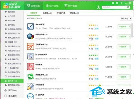Click 投票 link for 极点五笔
This screenshot has width=134, height=99.
pyautogui.click(x=97, y=69)
